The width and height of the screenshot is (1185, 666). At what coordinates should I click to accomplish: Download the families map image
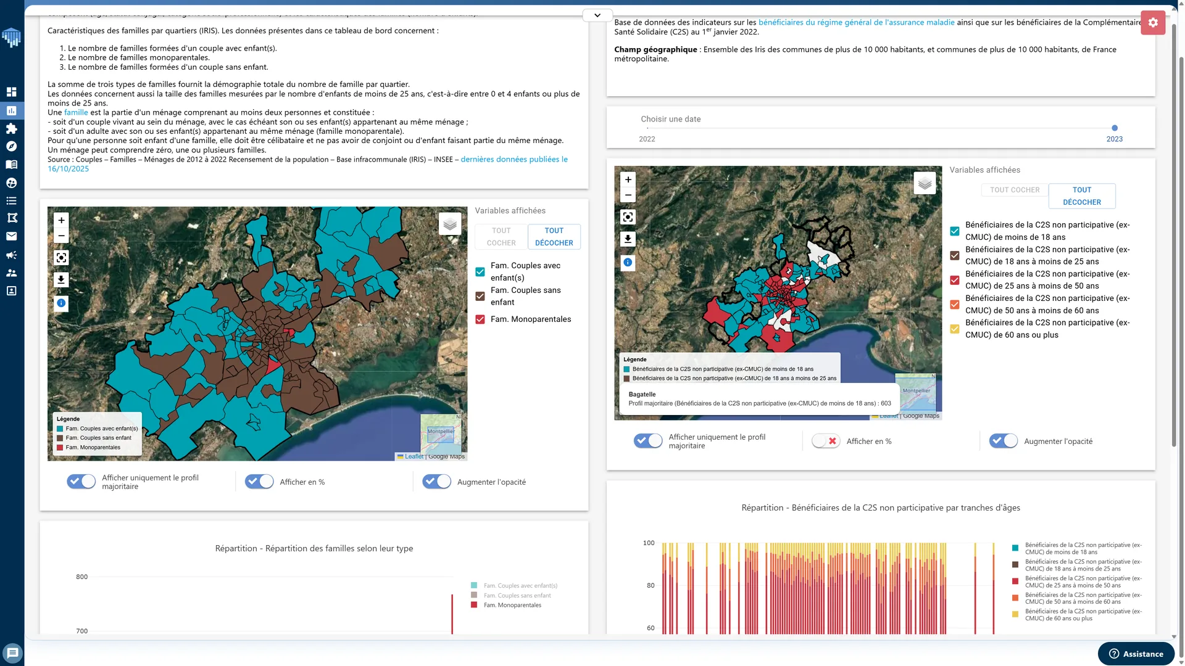click(61, 279)
